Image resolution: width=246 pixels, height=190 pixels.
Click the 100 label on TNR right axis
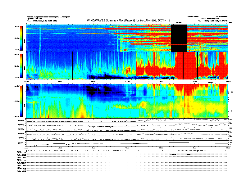tap(231, 92)
